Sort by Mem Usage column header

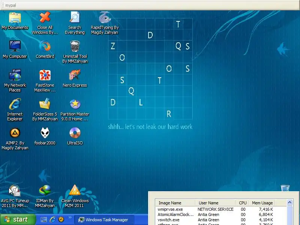(x=262, y=203)
